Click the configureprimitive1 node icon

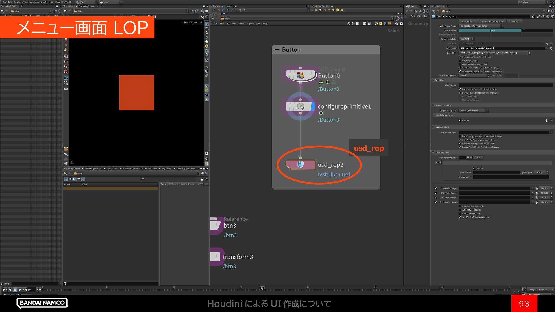(300, 106)
